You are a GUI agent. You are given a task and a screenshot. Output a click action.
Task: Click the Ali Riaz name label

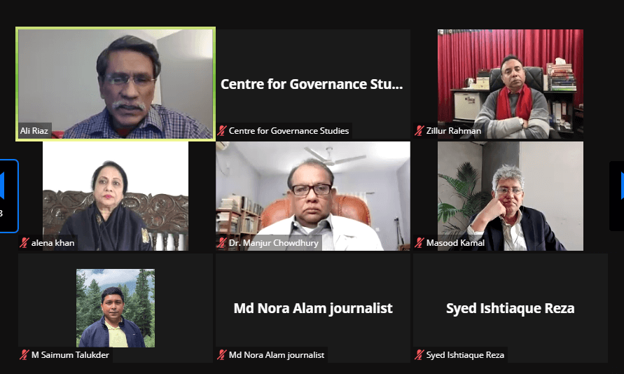34,130
